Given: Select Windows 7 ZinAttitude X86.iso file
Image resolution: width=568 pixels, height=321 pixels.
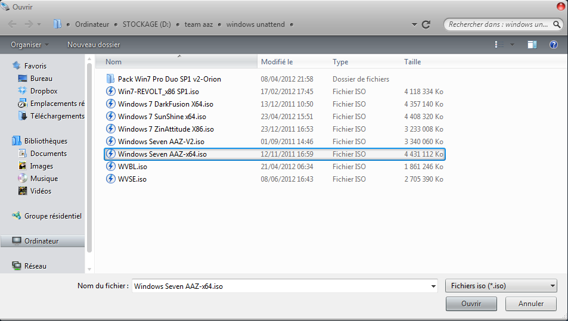Looking at the screenshot, I should point(166,129).
